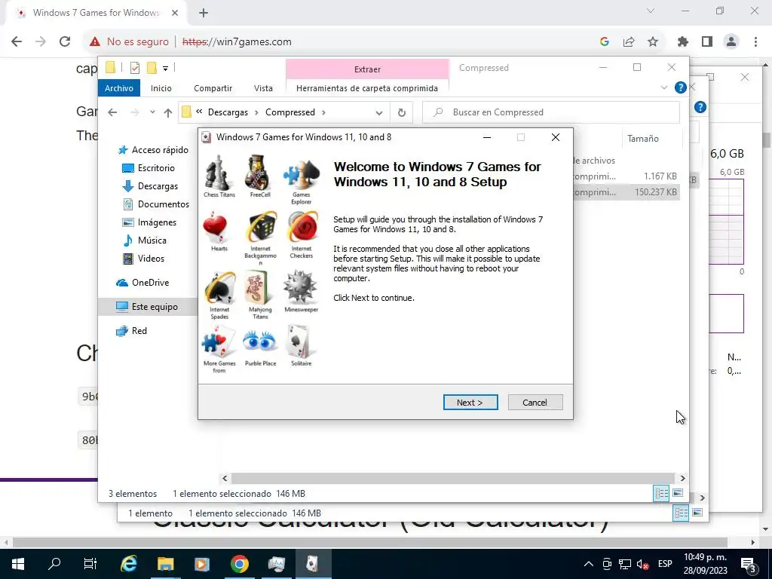Open Google Chrome from the taskbar
772x579 pixels.
tap(239, 564)
